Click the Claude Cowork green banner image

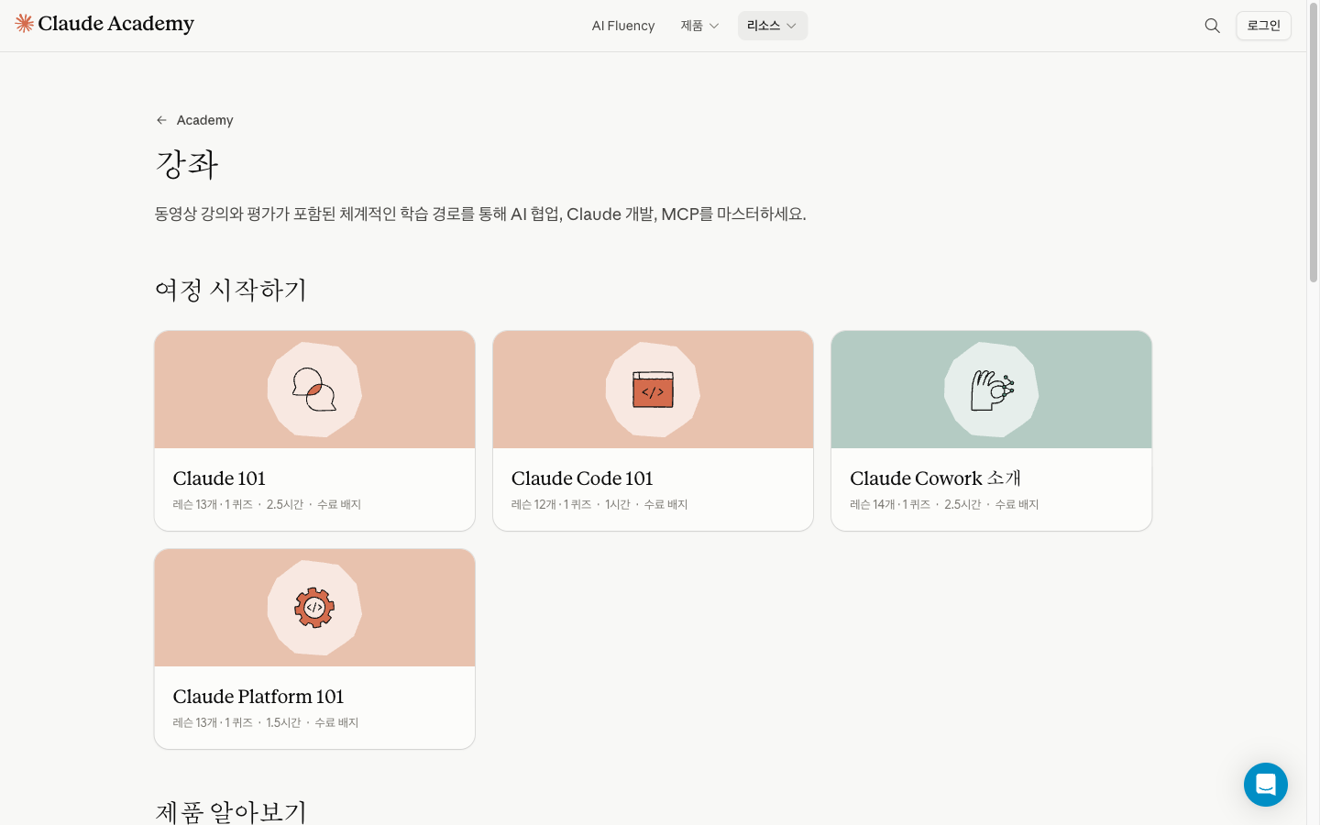tap(992, 390)
